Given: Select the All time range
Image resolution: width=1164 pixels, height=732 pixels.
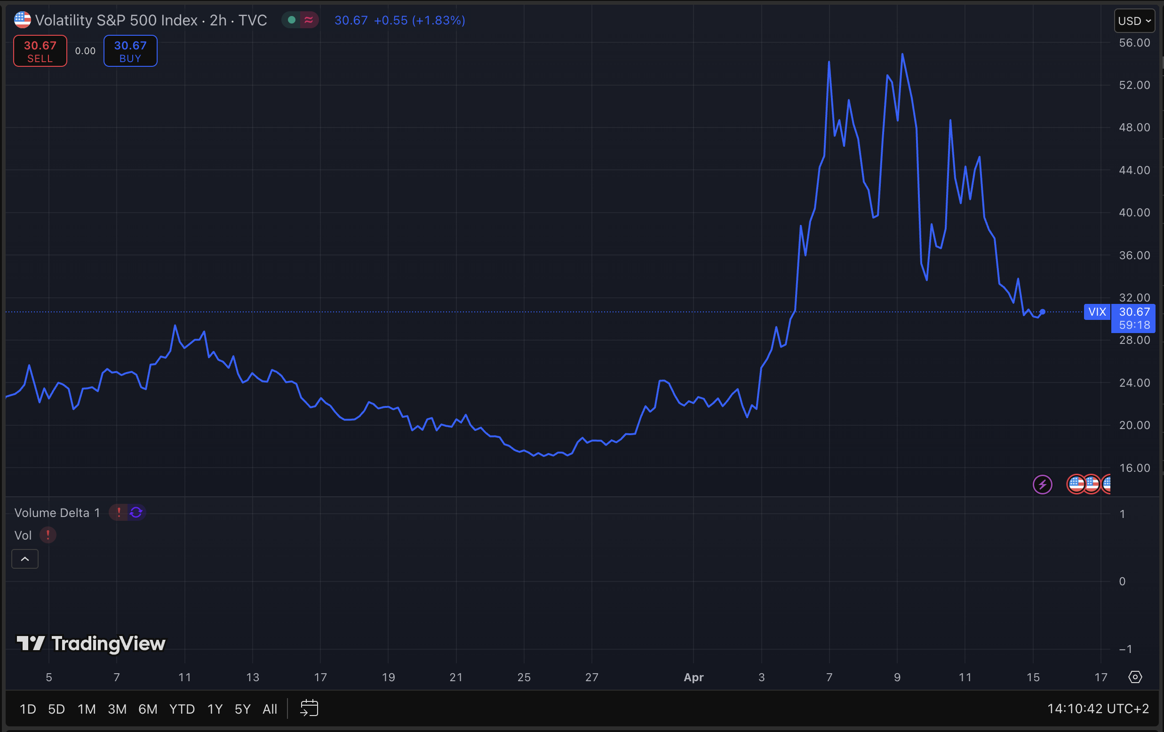Looking at the screenshot, I should (x=270, y=709).
